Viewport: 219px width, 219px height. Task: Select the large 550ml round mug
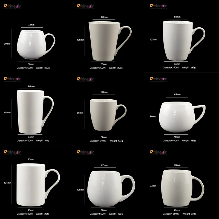111,189
